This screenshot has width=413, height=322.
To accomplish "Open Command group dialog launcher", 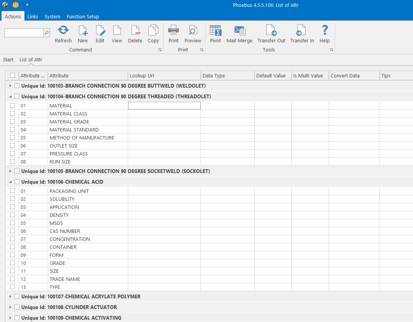I will tap(160, 50).
